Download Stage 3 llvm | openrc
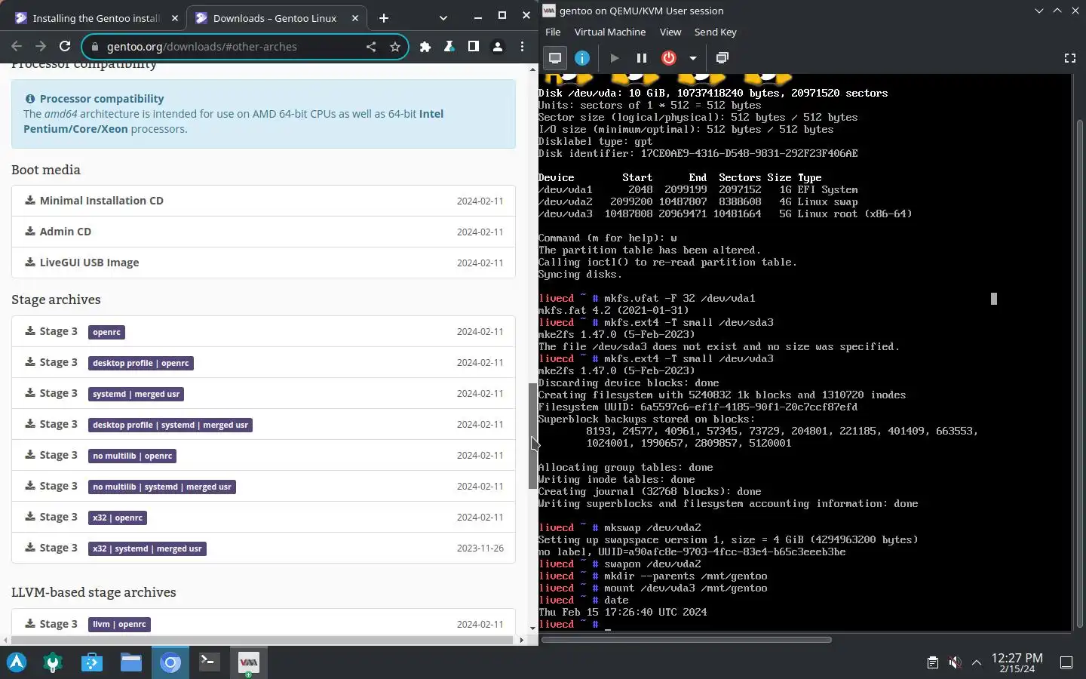The height and width of the screenshot is (679, 1086). 263,624
